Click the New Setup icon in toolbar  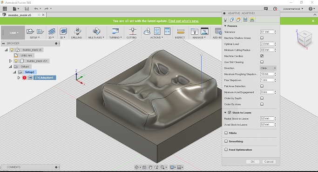pos(30,31)
